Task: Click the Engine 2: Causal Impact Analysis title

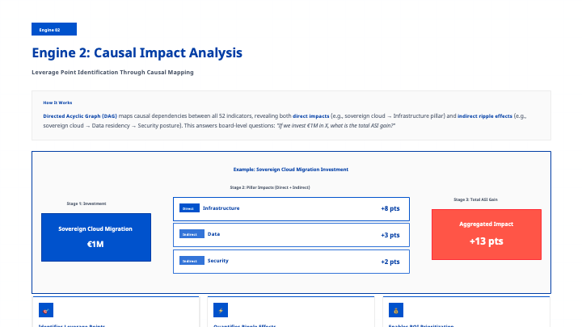Action: click(x=137, y=53)
